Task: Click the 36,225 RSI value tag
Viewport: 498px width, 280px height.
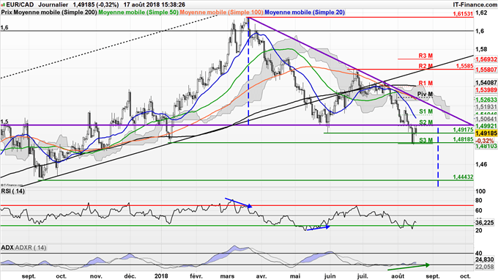Action: 484,223
